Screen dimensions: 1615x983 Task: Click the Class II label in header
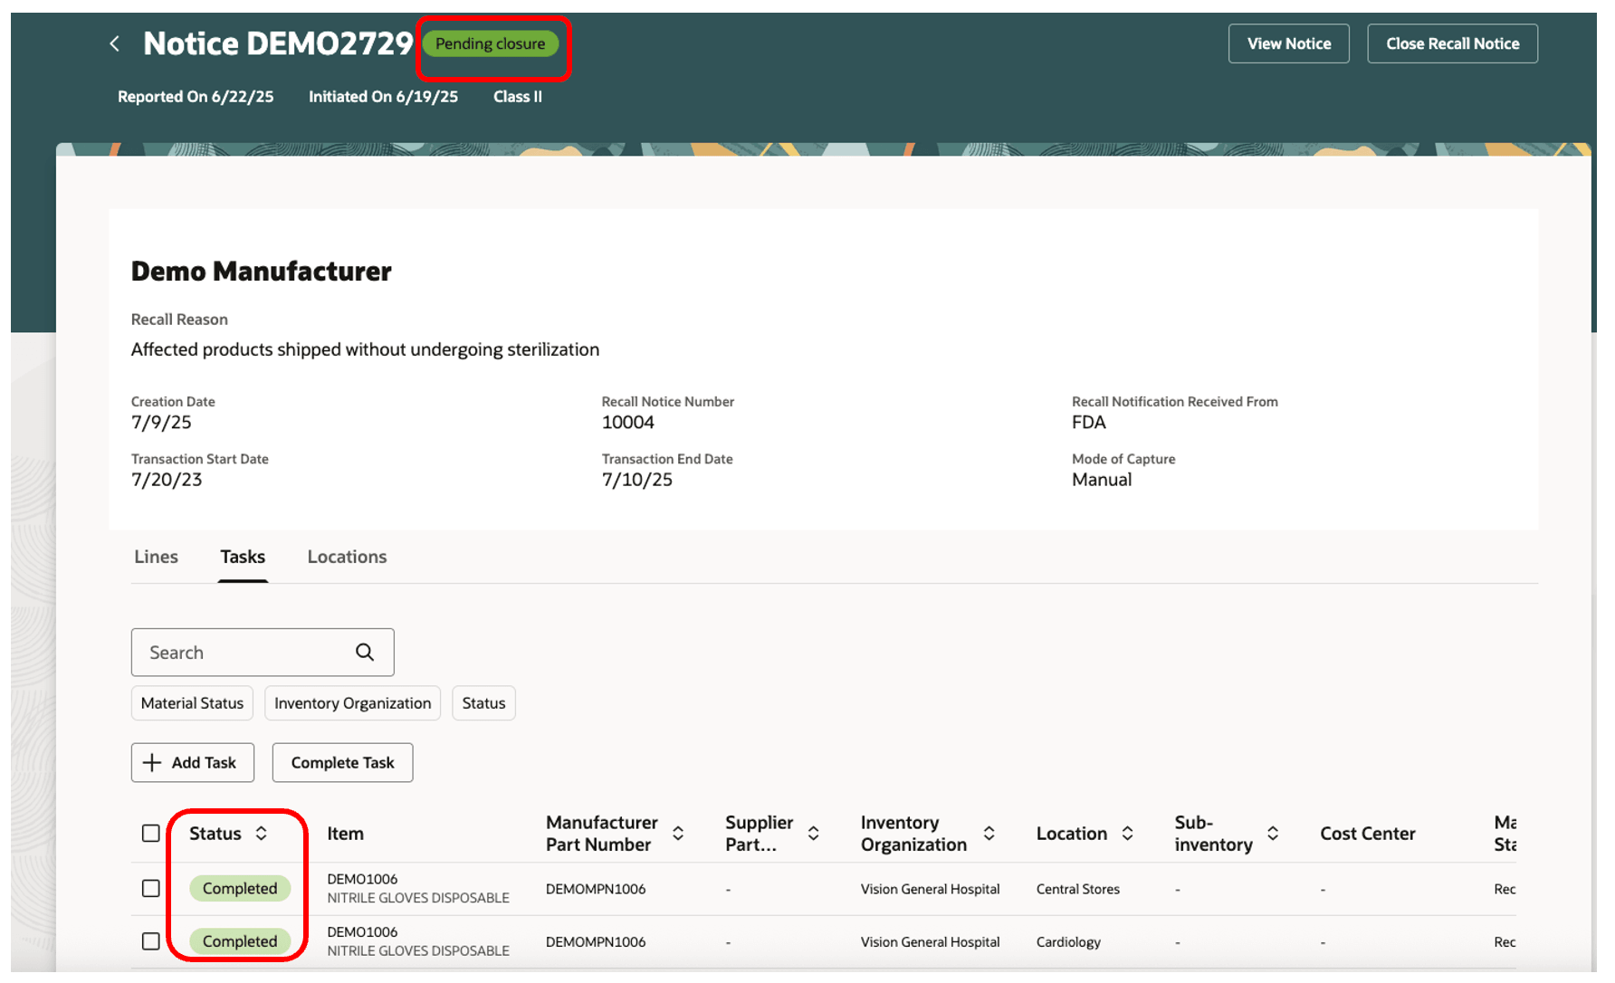pos(518,97)
